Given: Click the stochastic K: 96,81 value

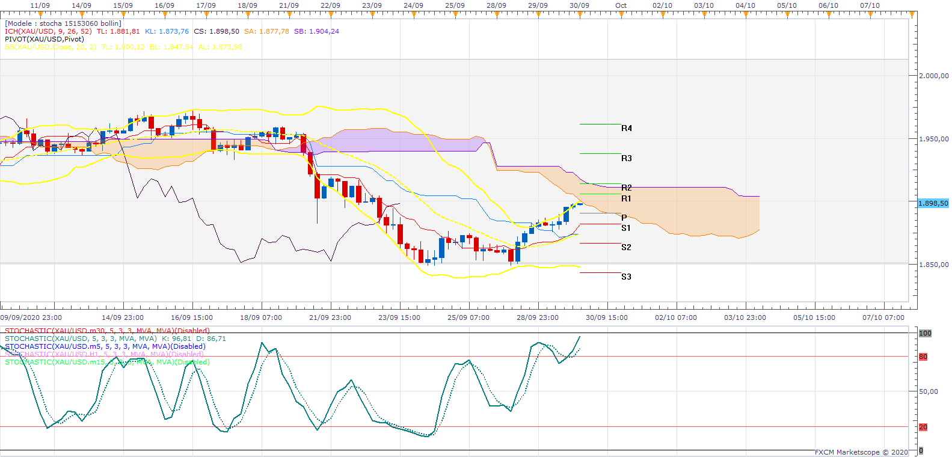Looking at the screenshot, I should click(x=176, y=339).
